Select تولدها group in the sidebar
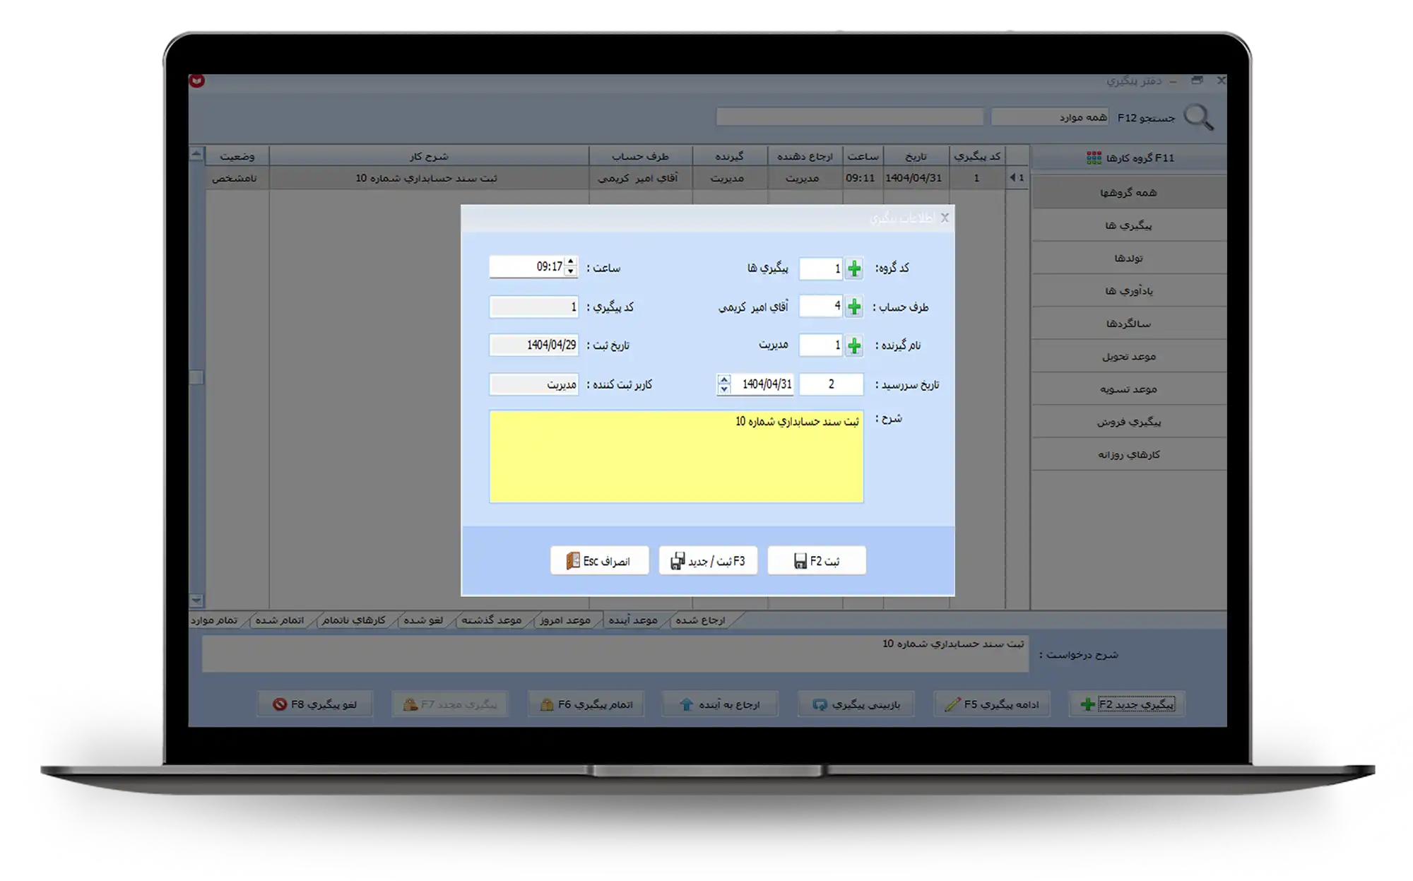This screenshot has height=881, width=1413. (1128, 258)
